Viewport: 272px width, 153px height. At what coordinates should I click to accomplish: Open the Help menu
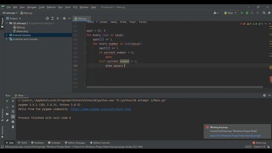coord(93,7)
